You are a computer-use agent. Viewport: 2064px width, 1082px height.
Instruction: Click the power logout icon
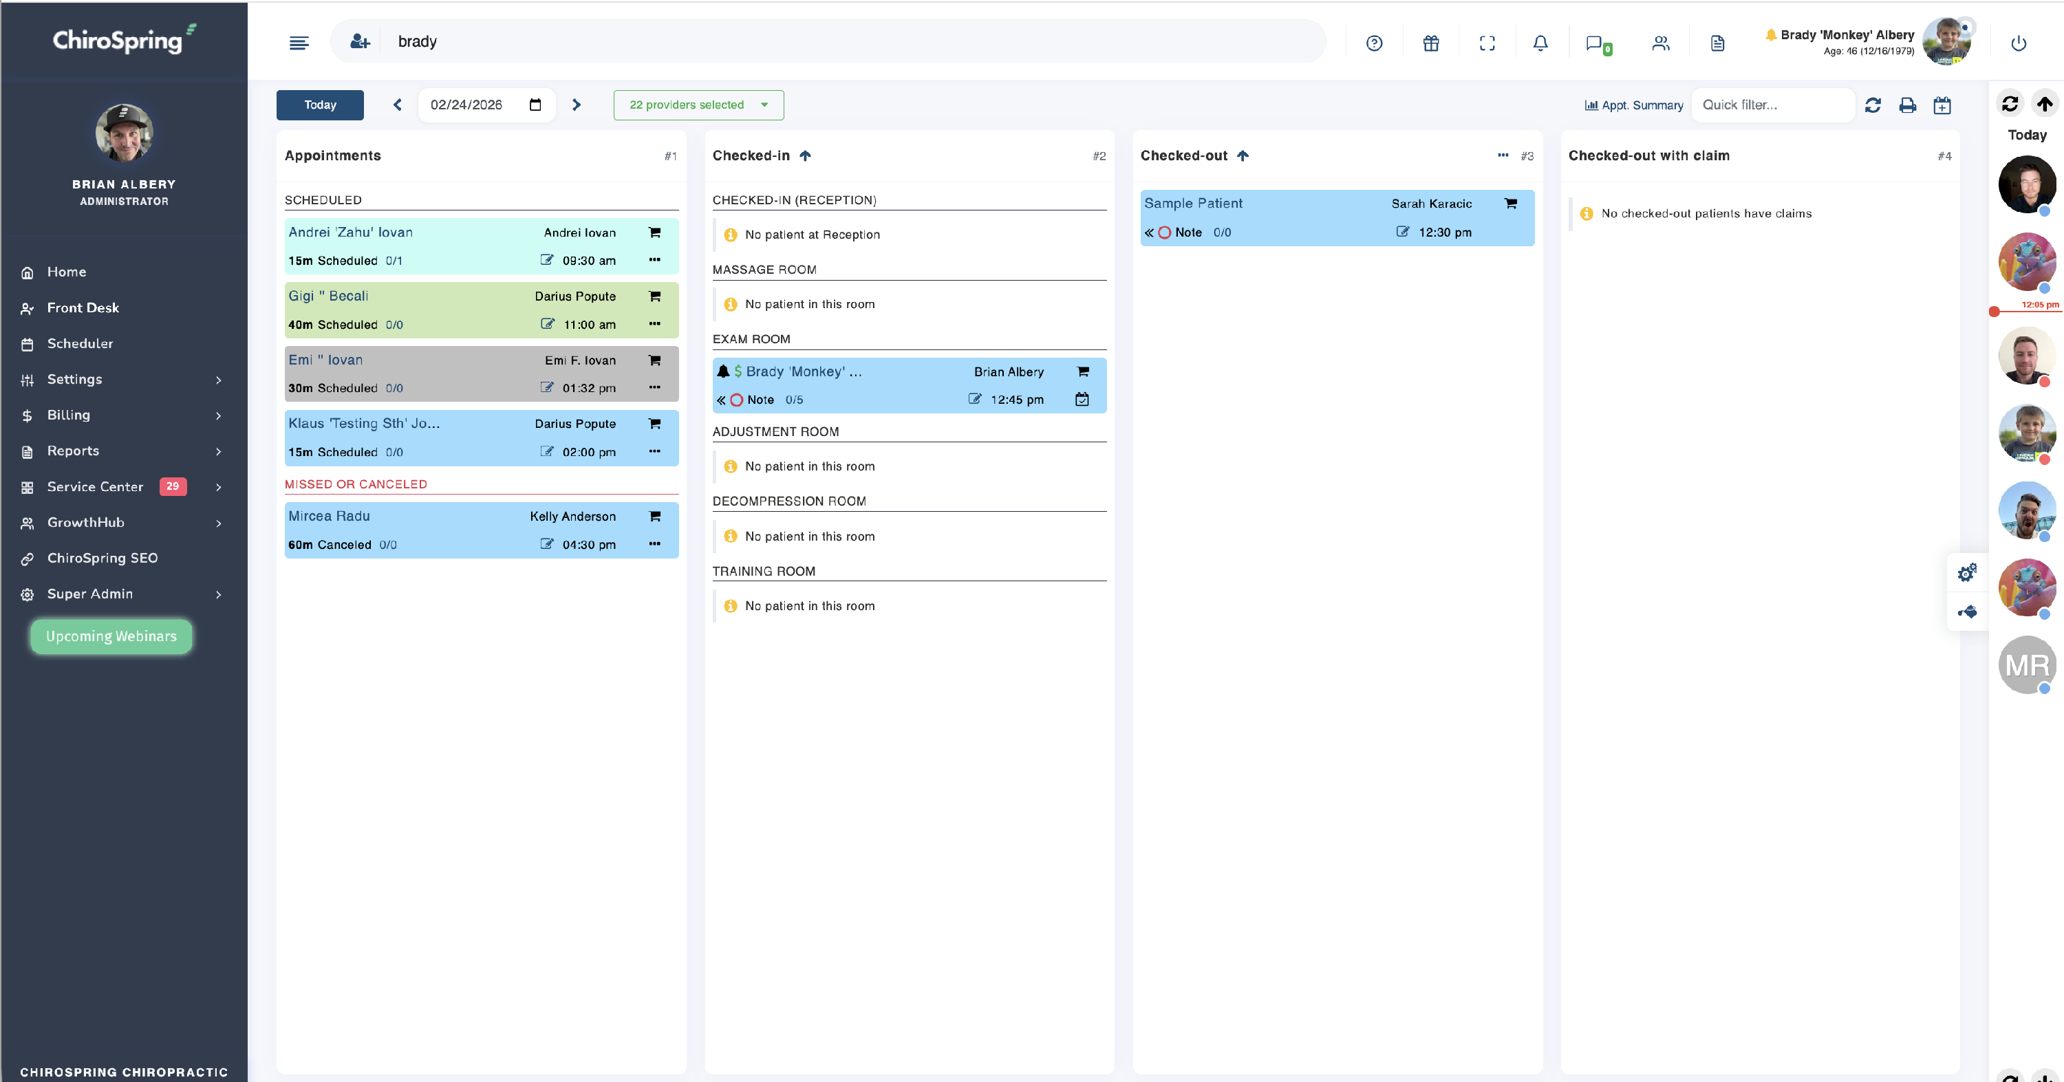coord(2019,43)
